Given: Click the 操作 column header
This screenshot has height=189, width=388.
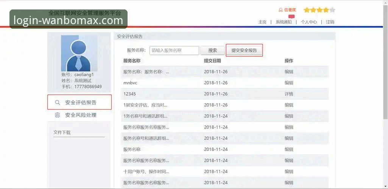Looking at the screenshot, I should tap(289, 61).
